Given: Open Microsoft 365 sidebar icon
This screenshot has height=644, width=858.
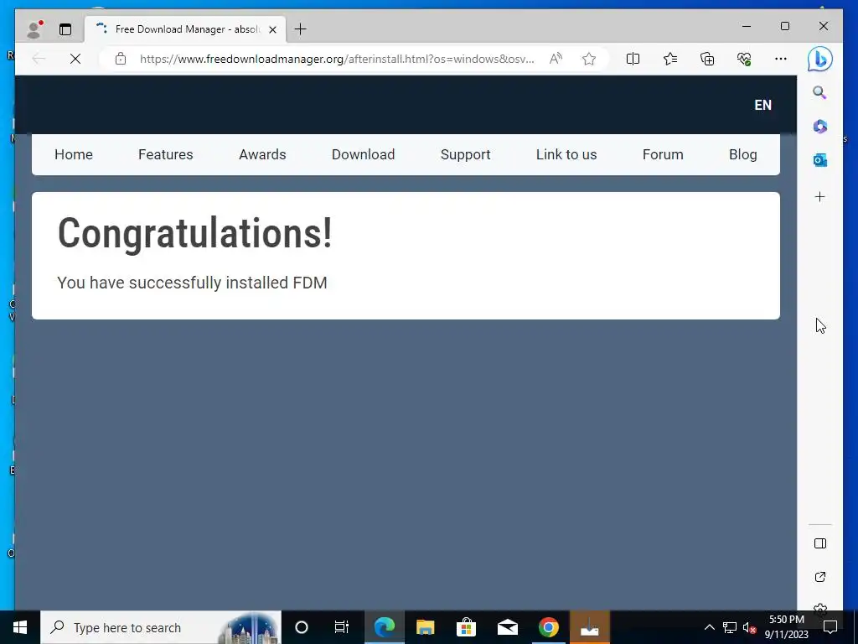Looking at the screenshot, I should click(819, 127).
